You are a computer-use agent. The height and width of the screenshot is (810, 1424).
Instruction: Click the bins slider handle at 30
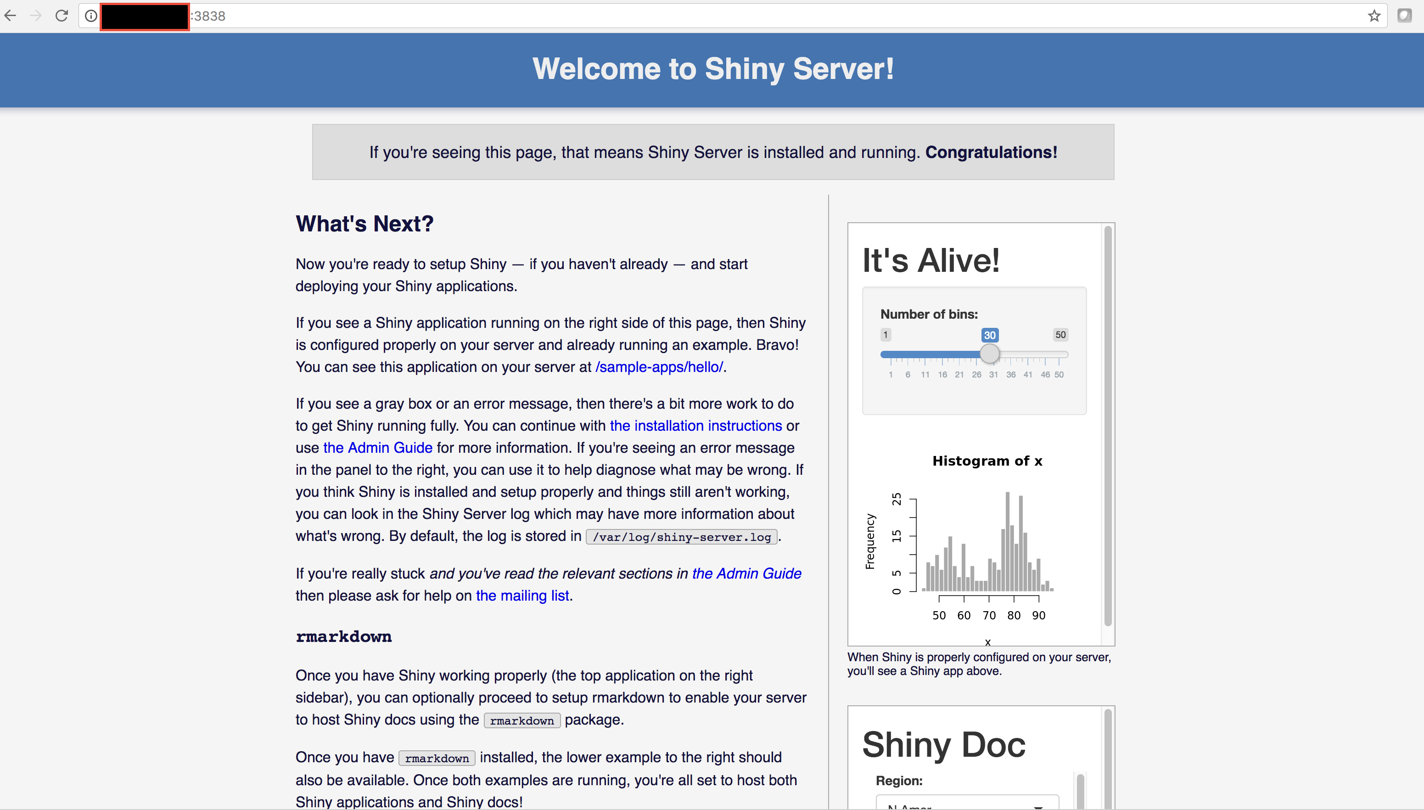(x=989, y=354)
